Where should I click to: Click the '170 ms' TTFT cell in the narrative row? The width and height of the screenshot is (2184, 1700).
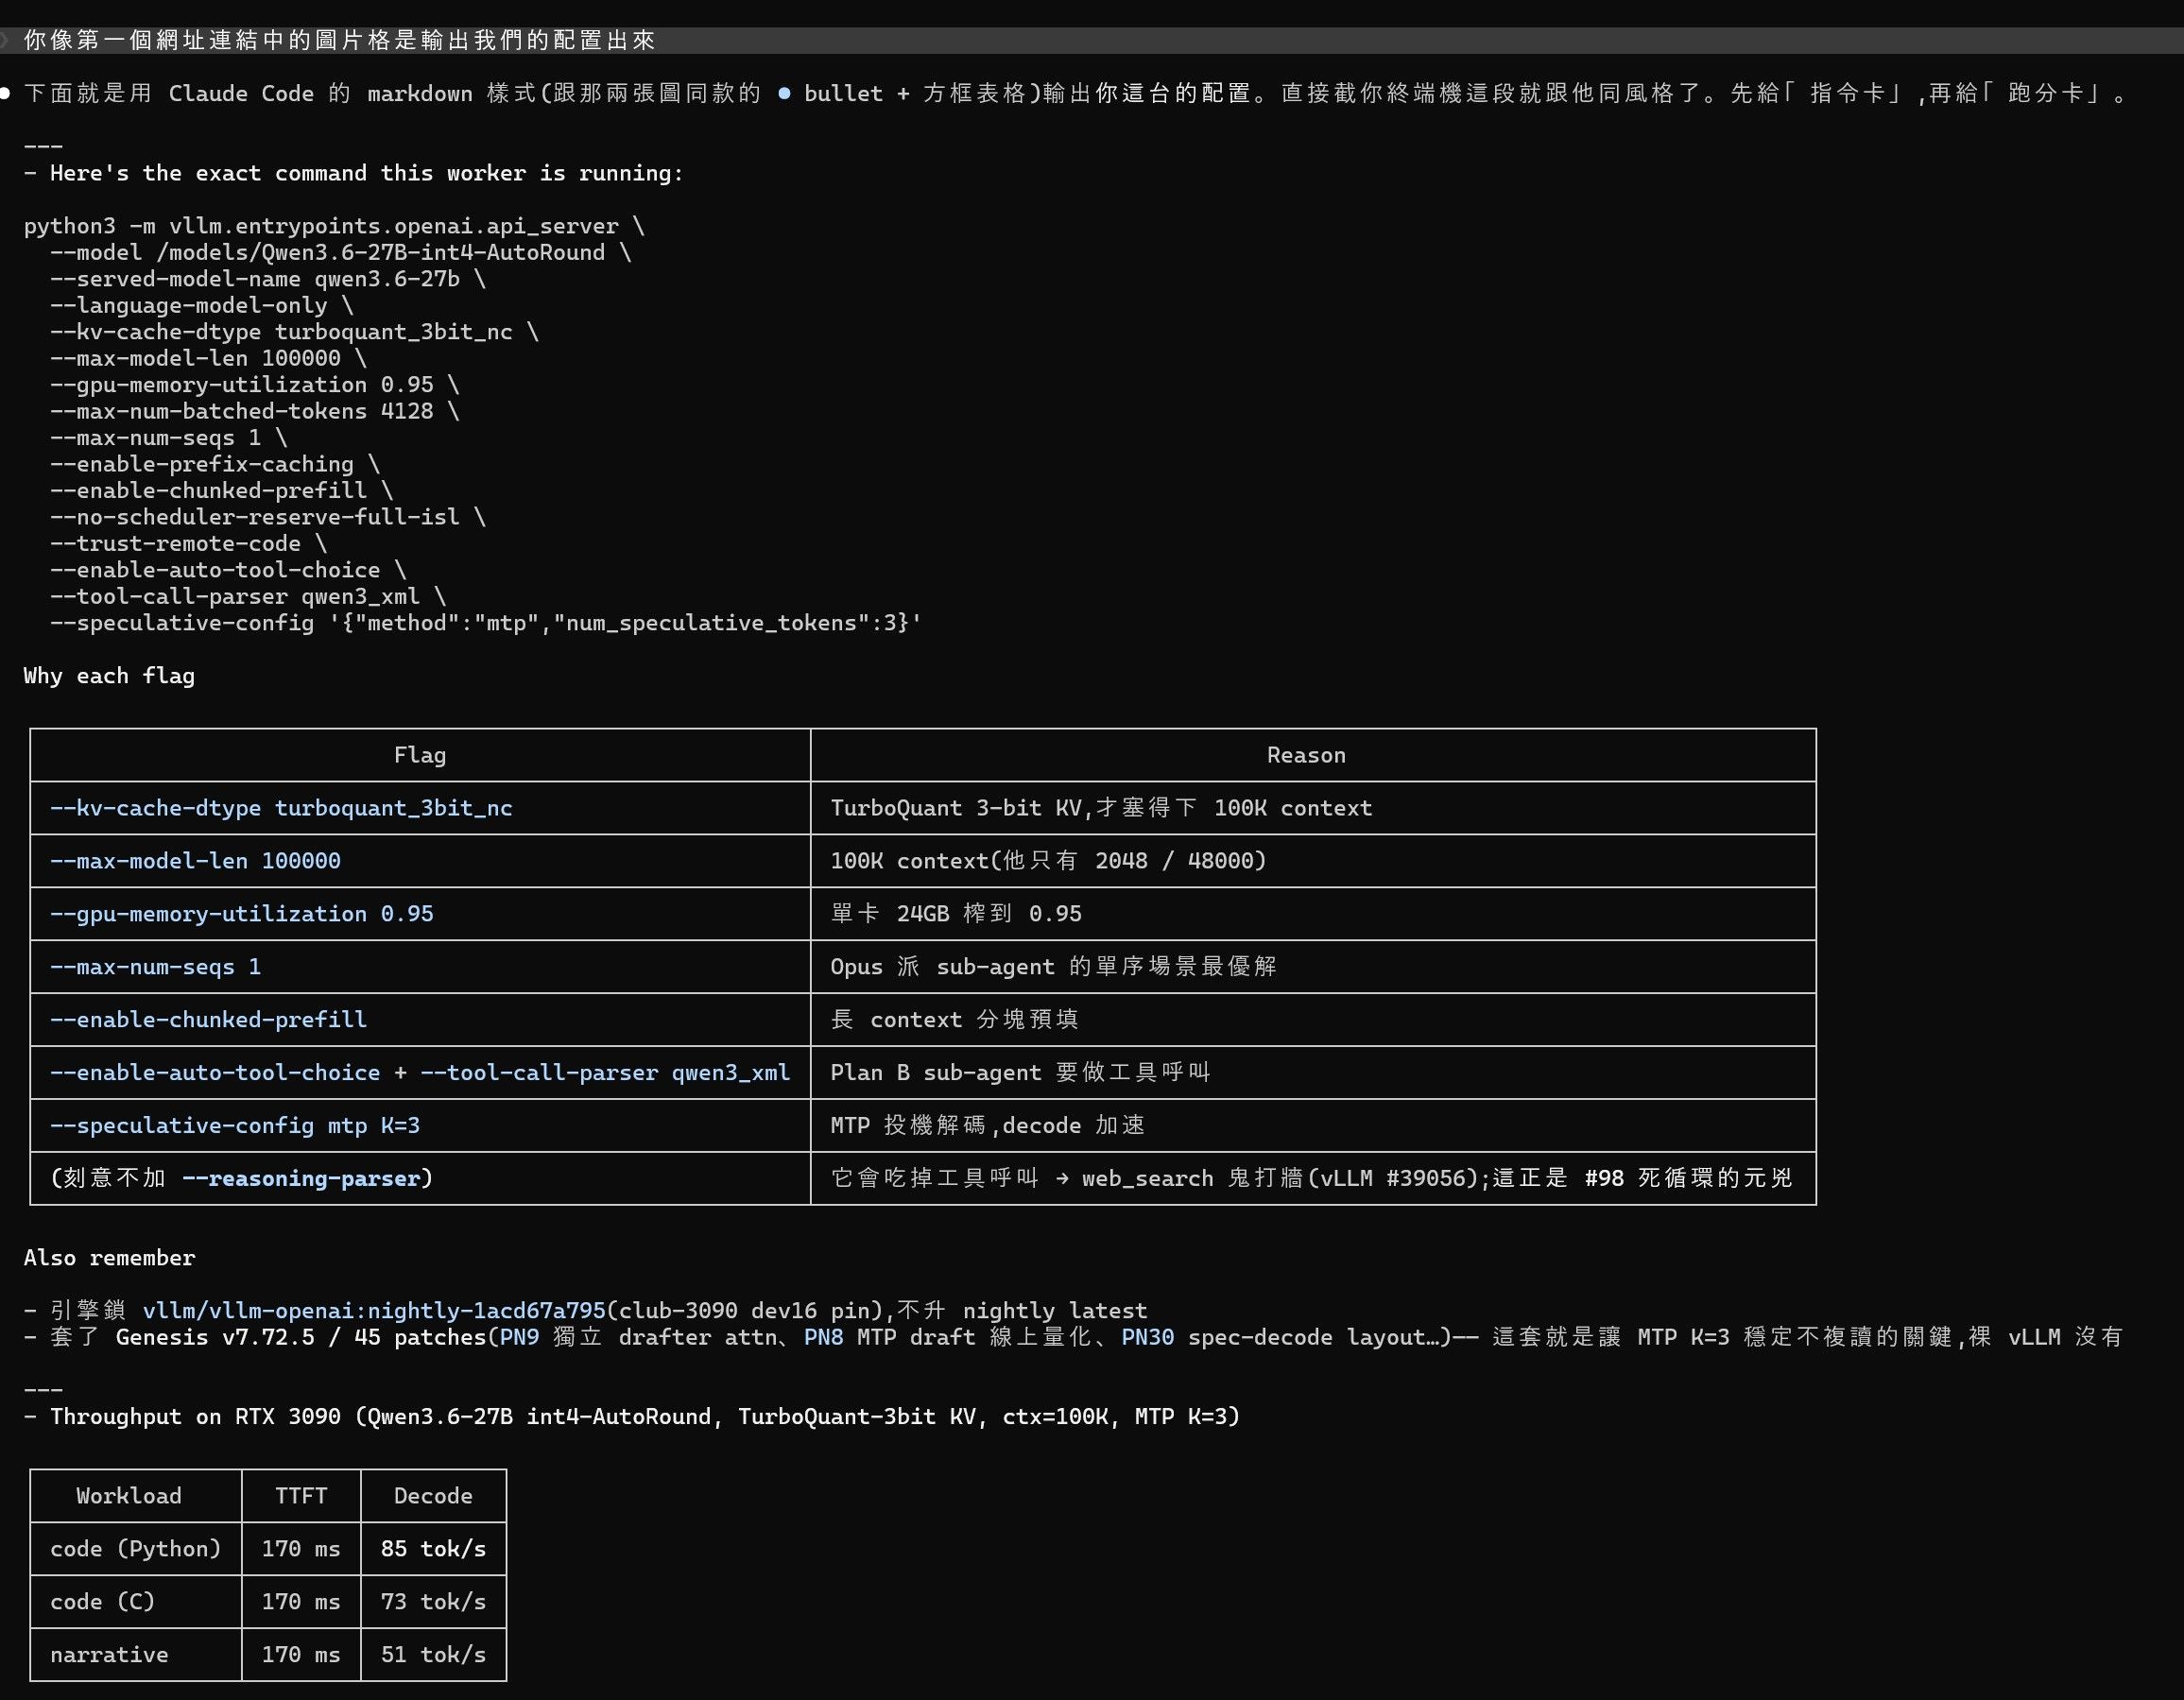(301, 1655)
